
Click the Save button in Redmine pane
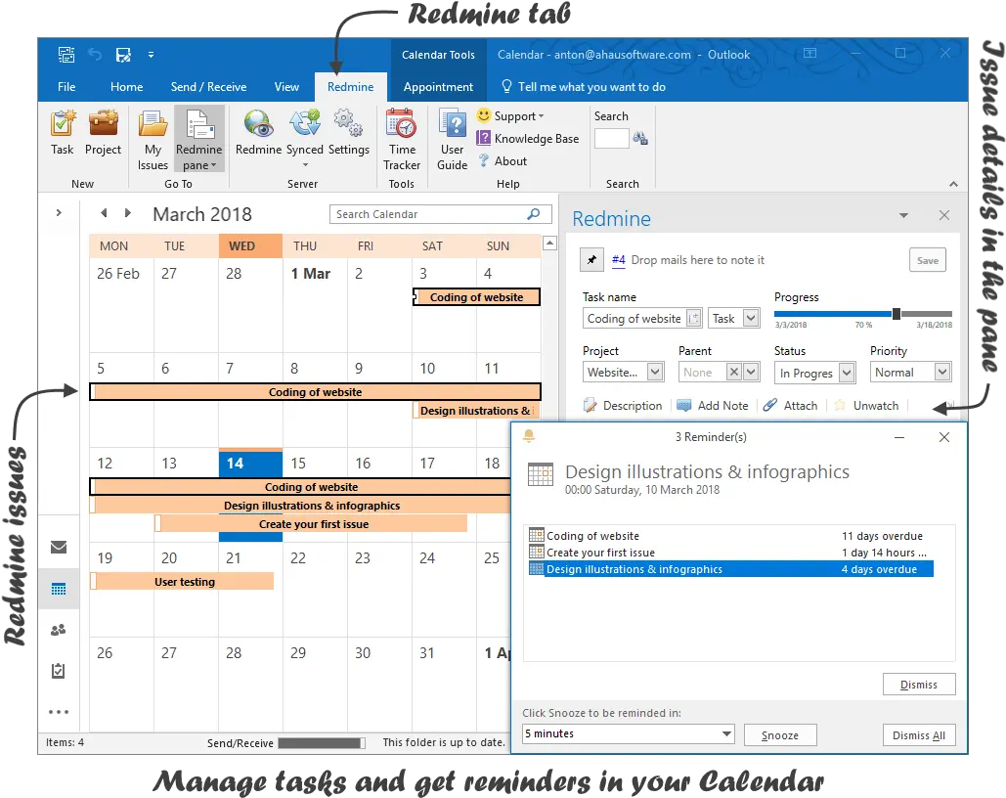928,260
